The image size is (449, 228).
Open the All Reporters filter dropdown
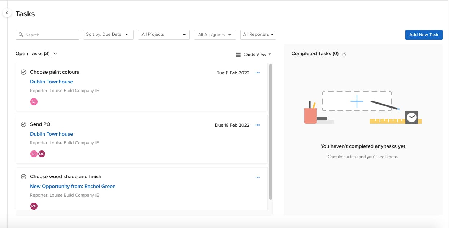tap(258, 35)
